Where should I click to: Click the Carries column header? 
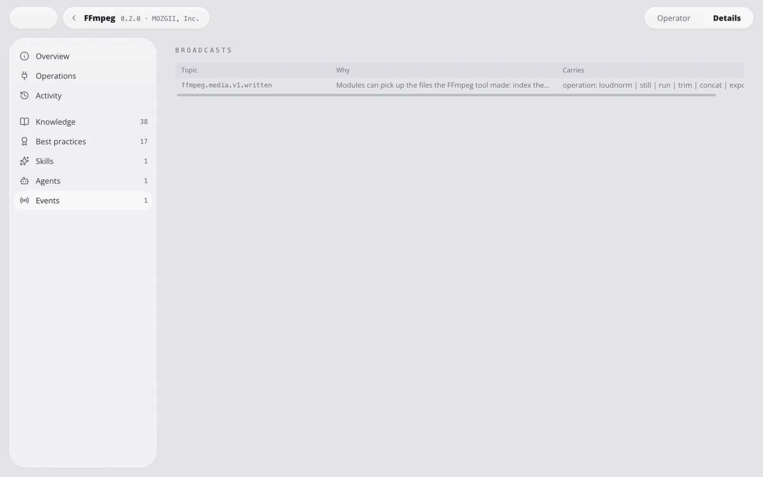[573, 70]
